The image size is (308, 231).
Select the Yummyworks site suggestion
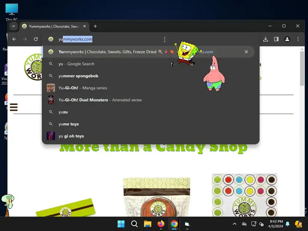pos(149,52)
